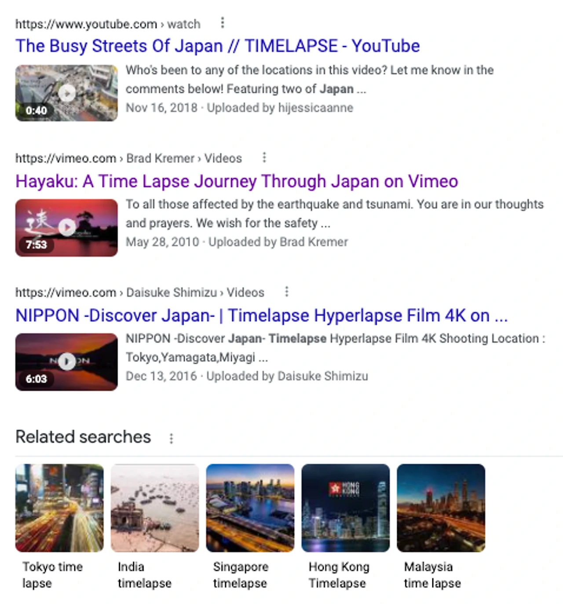Select the Hong Kong Timelapse related search image
The height and width of the screenshot is (604, 563).
pos(346,508)
